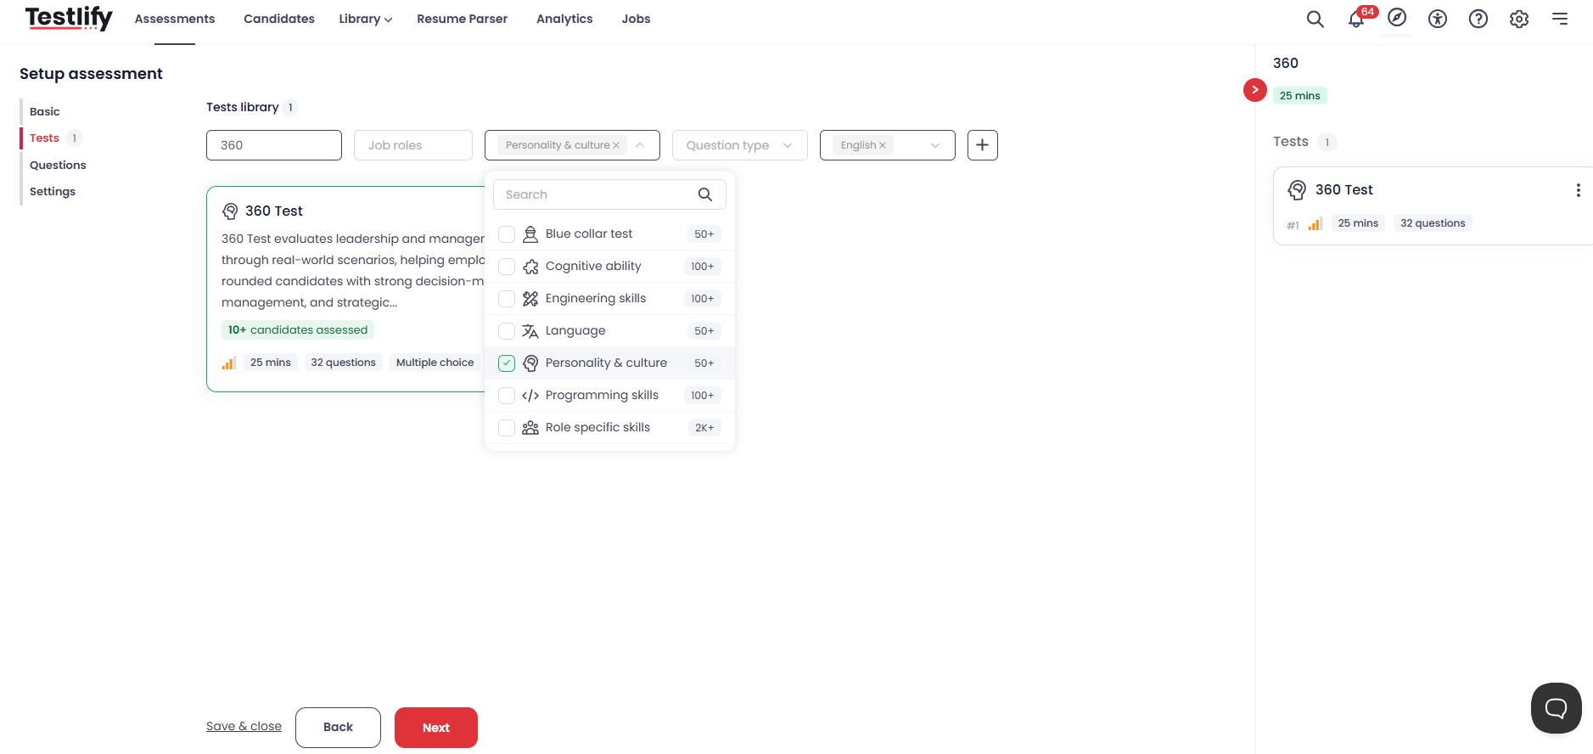Click the Multiple choice tag
Screen dimensions: 1593x754
435,363
